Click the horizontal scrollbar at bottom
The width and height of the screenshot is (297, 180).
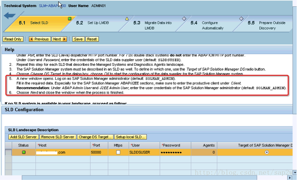pos(139,178)
